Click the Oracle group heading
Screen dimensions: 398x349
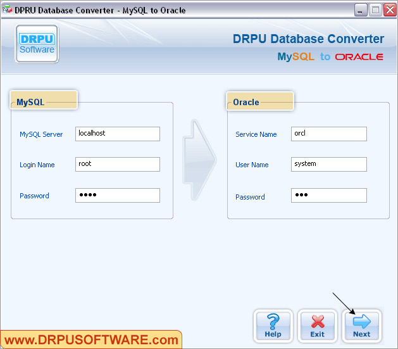246,102
